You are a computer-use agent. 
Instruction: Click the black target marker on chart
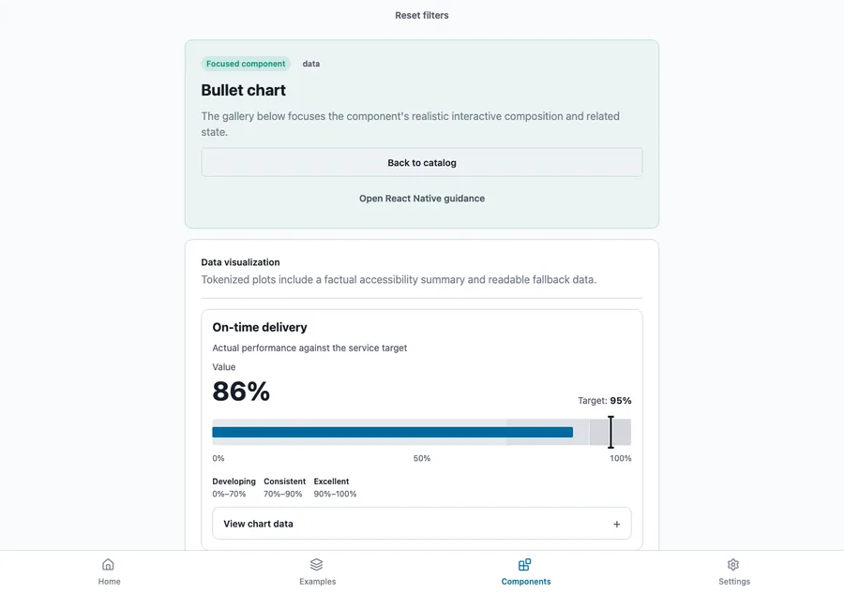pos(610,432)
